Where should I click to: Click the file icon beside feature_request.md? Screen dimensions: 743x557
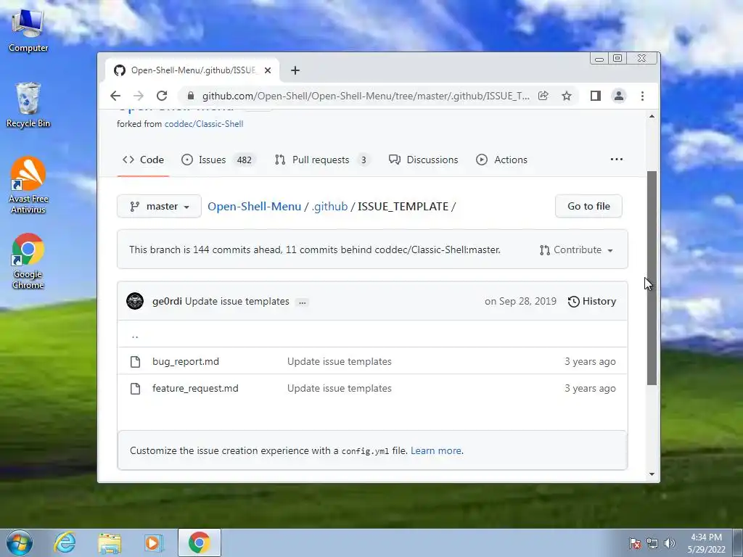(x=135, y=389)
